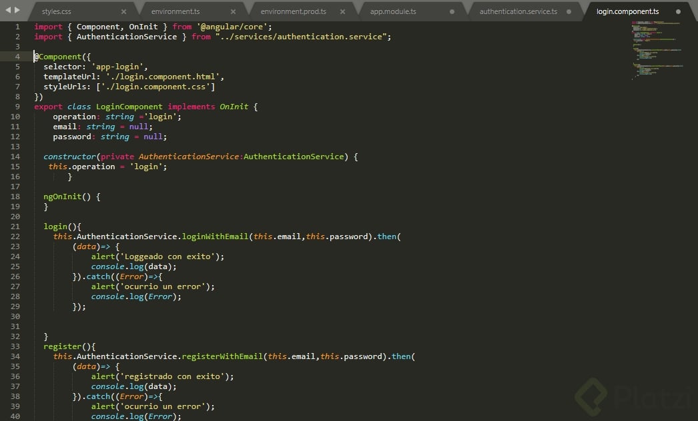This screenshot has height=421, width=698.
Task: Click line number 4 beside @Component
Action: pyautogui.click(x=17, y=56)
